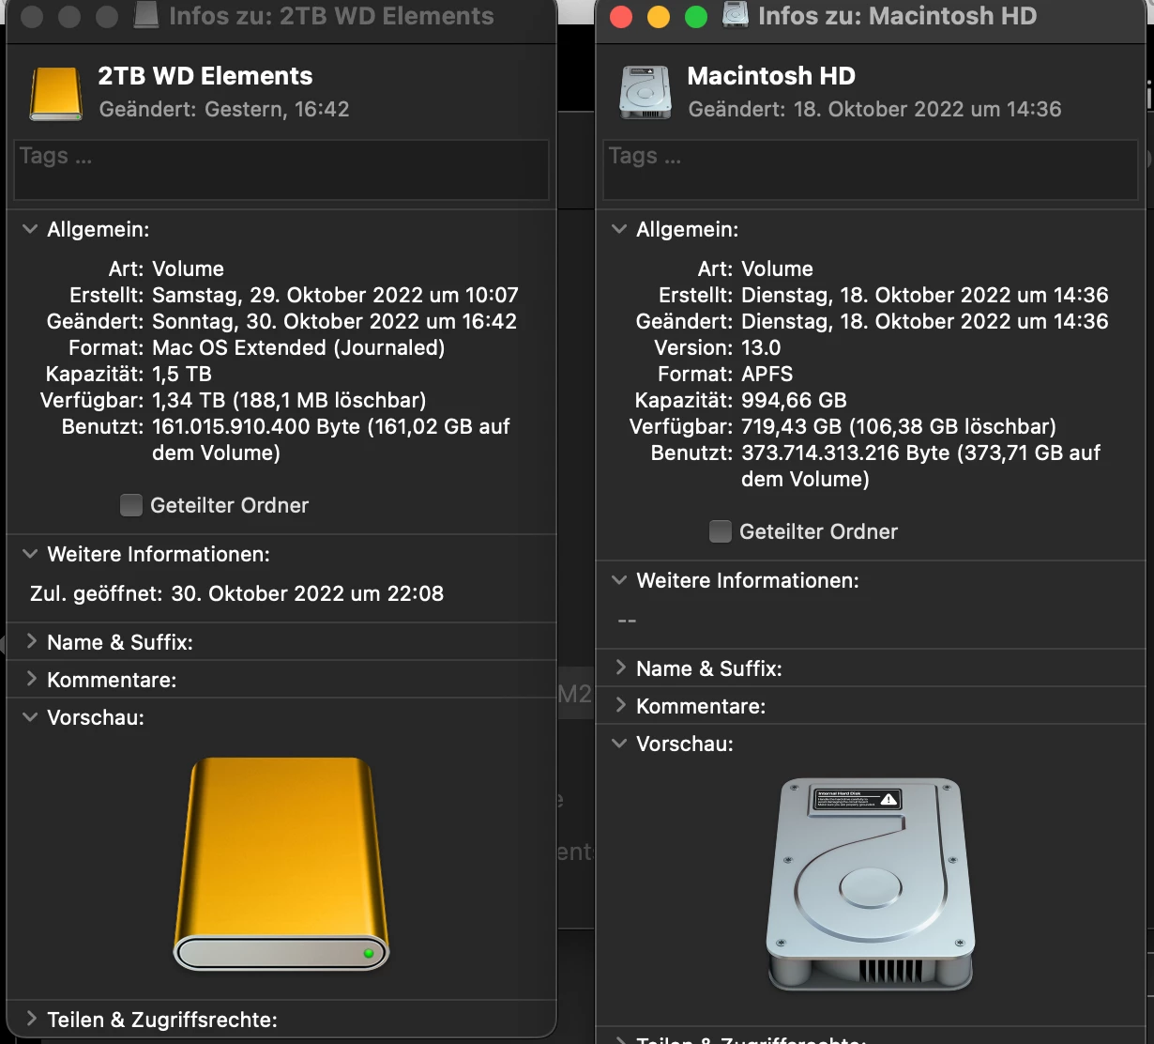
Task: Click the Tags field of Macintosh HD
Action: 871,169
